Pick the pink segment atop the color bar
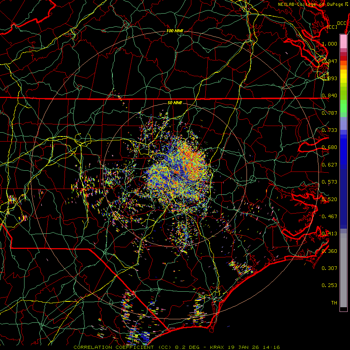 [343, 41]
